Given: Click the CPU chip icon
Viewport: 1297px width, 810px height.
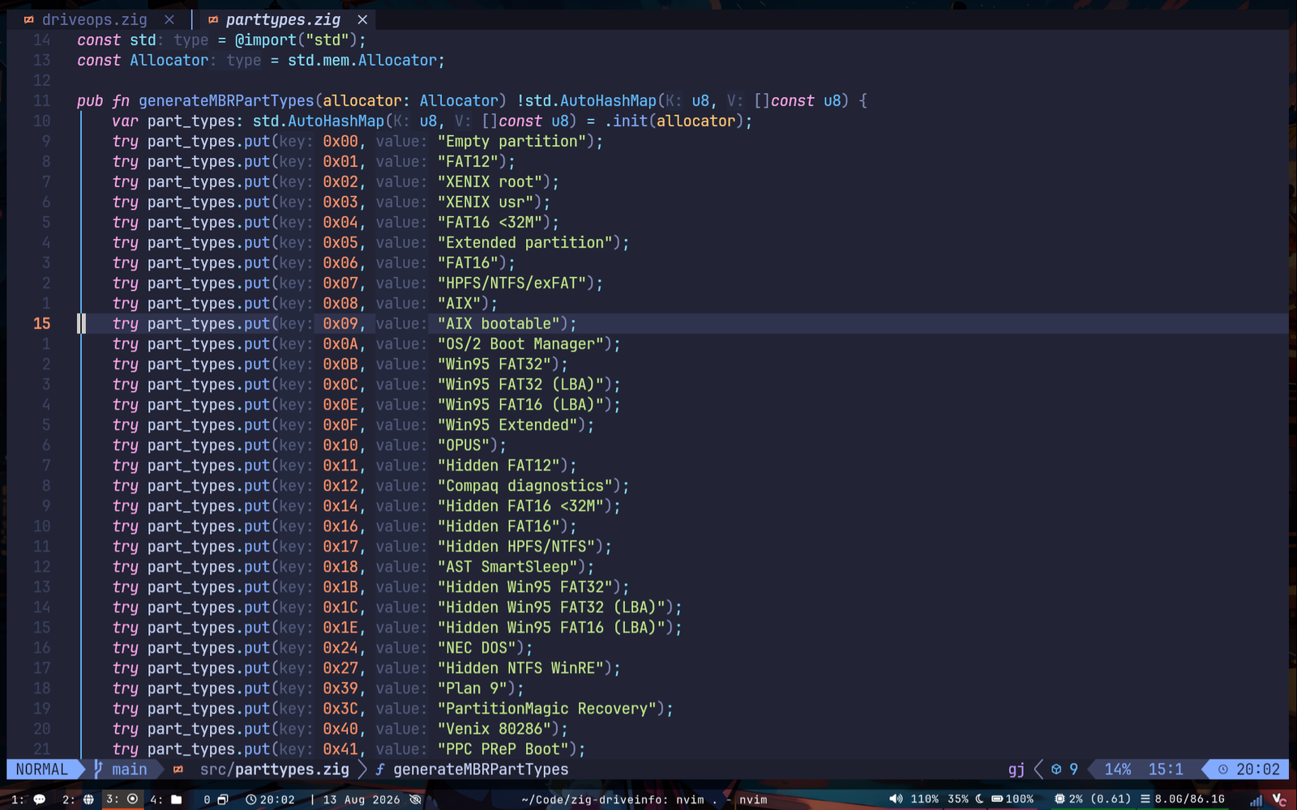Looking at the screenshot, I should 1059,799.
